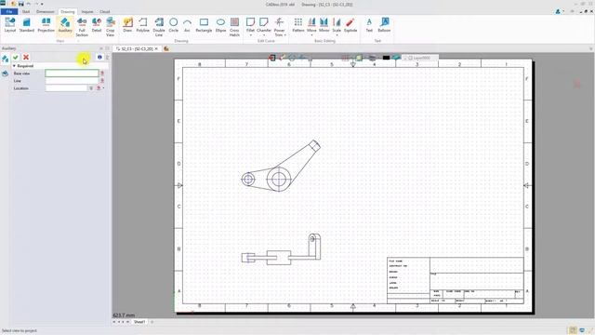Open the Fillet dropdown arrow

[250, 35]
